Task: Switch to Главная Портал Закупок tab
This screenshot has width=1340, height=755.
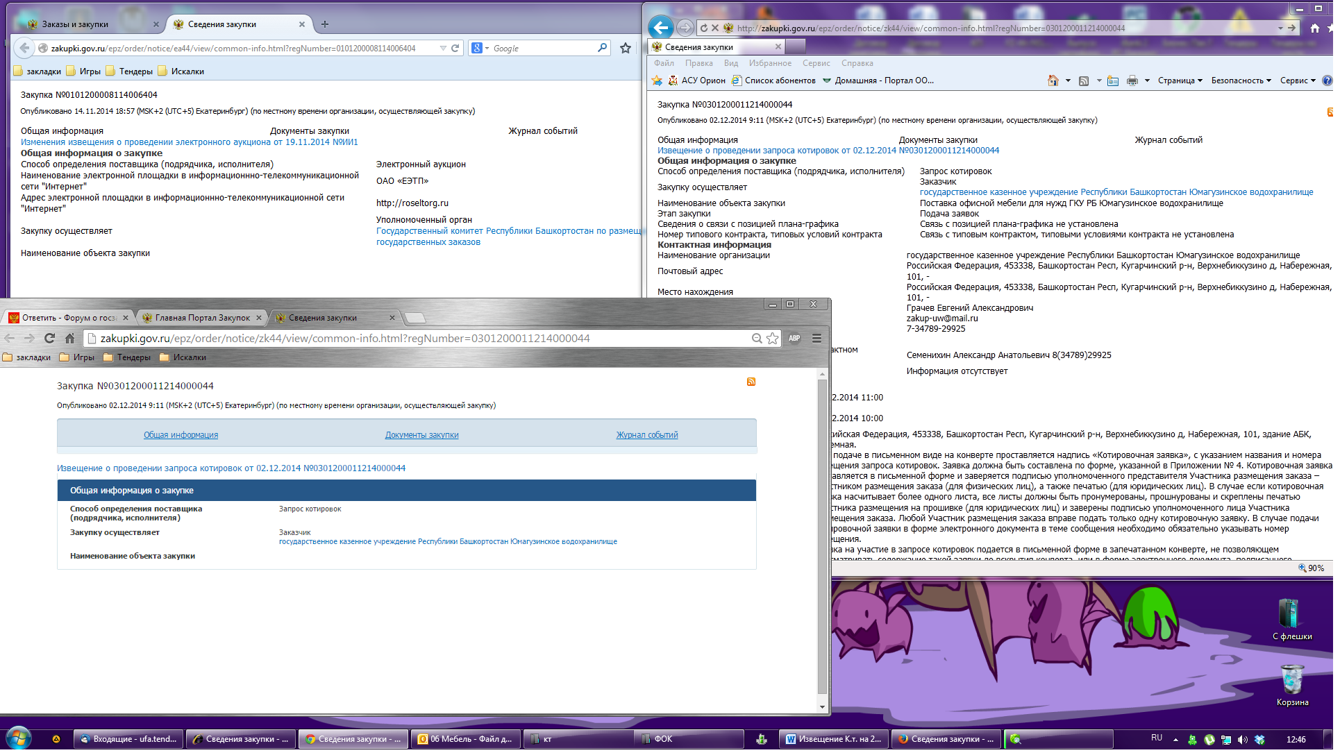Action: tap(202, 319)
